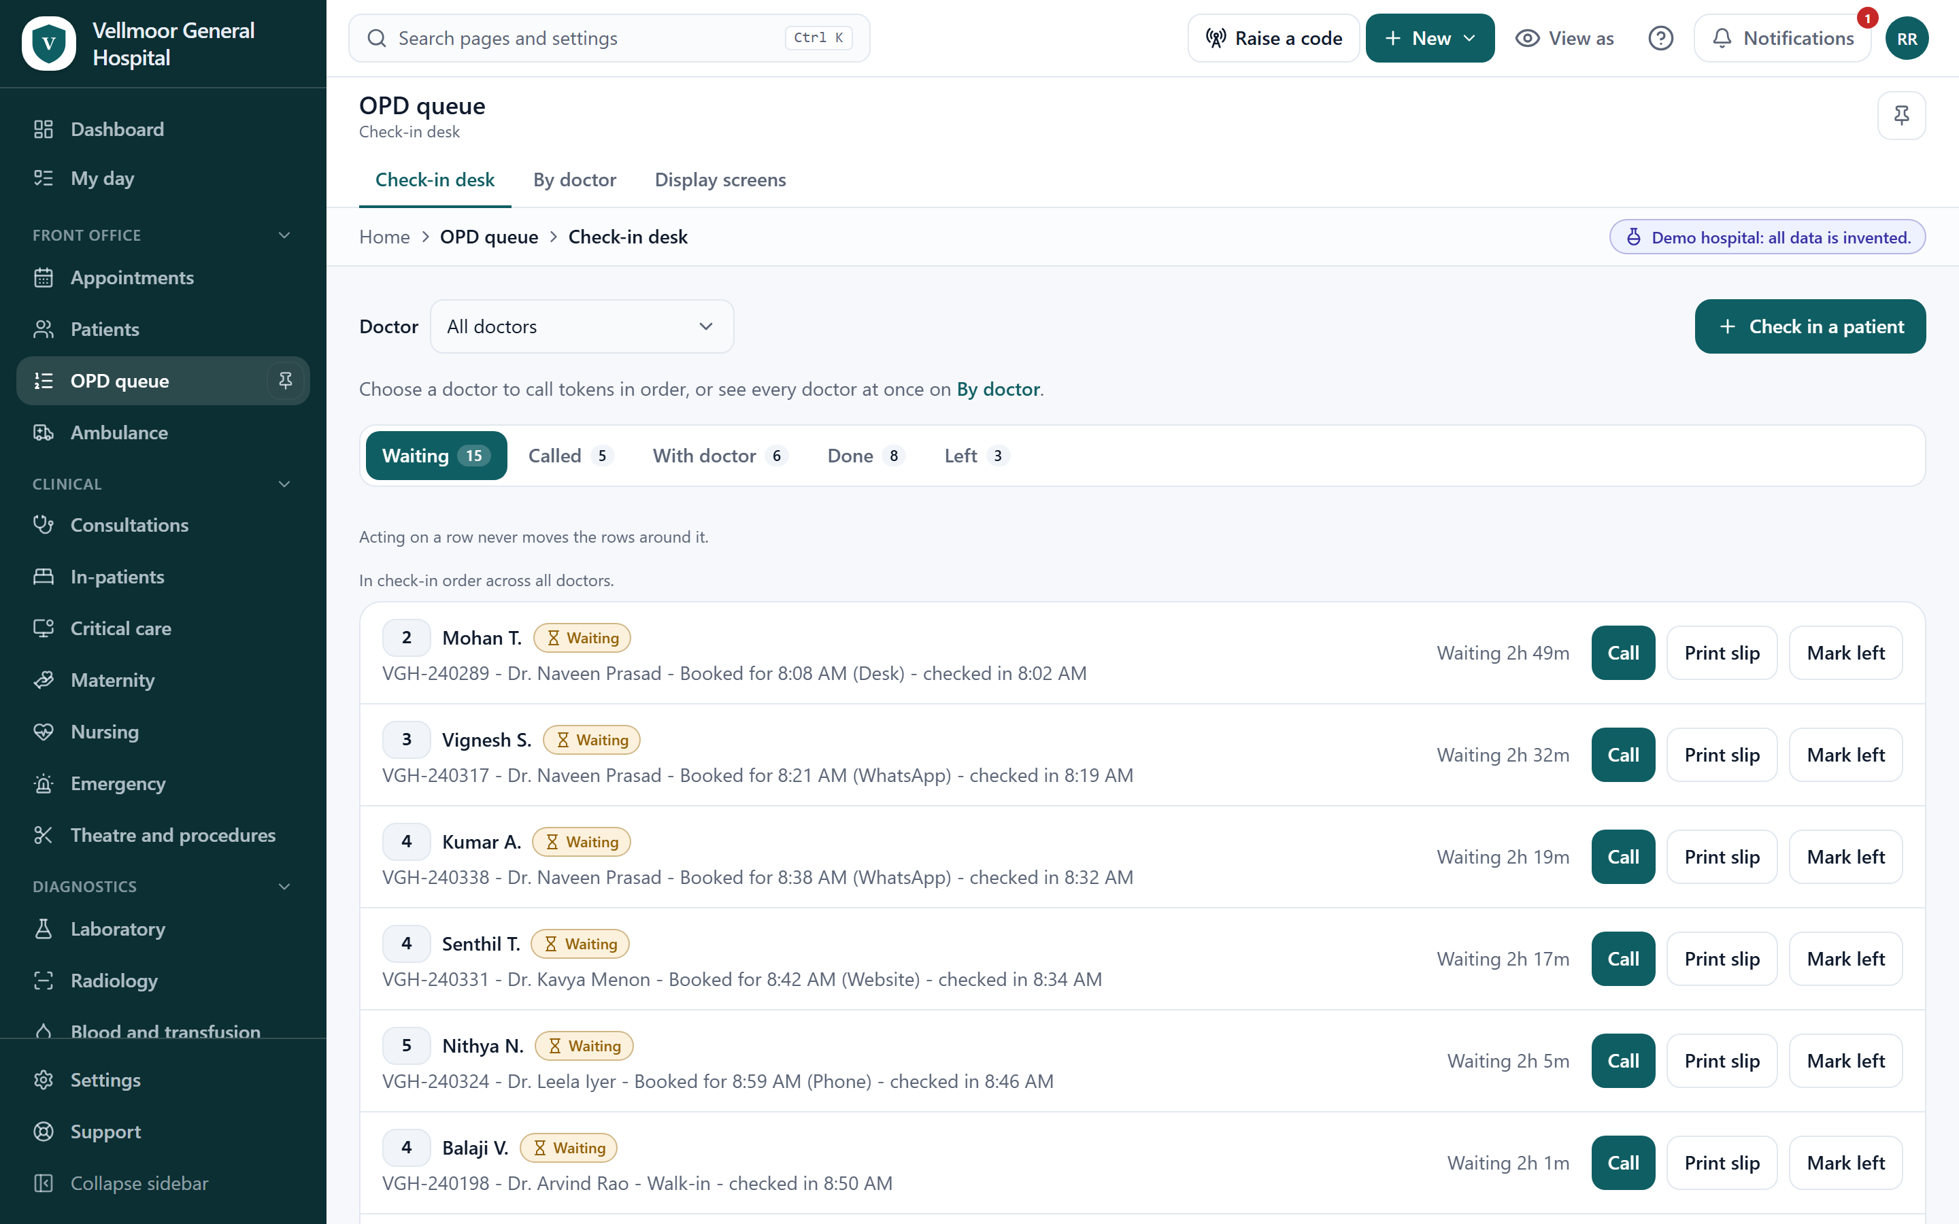Open the All doctors dropdown
1959x1224 pixels.
coord(582,326)
